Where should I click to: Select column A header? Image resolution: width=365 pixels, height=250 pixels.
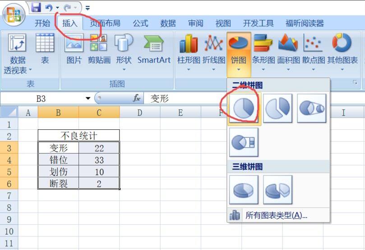click(28, 113)
